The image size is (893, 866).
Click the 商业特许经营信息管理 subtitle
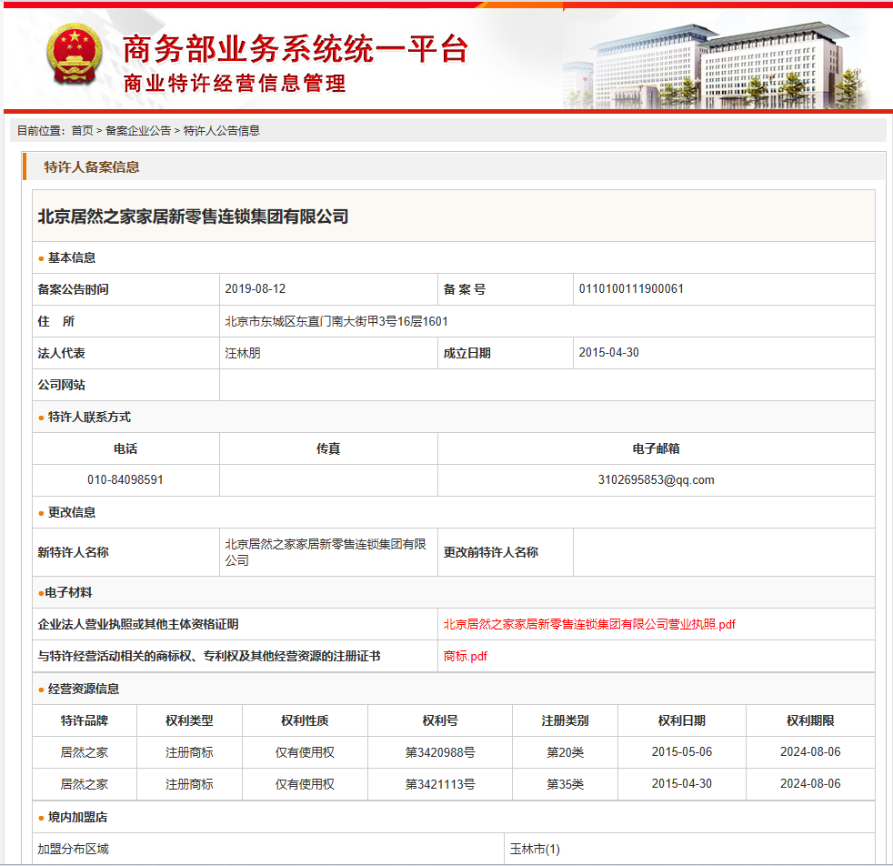coord(235,84)
